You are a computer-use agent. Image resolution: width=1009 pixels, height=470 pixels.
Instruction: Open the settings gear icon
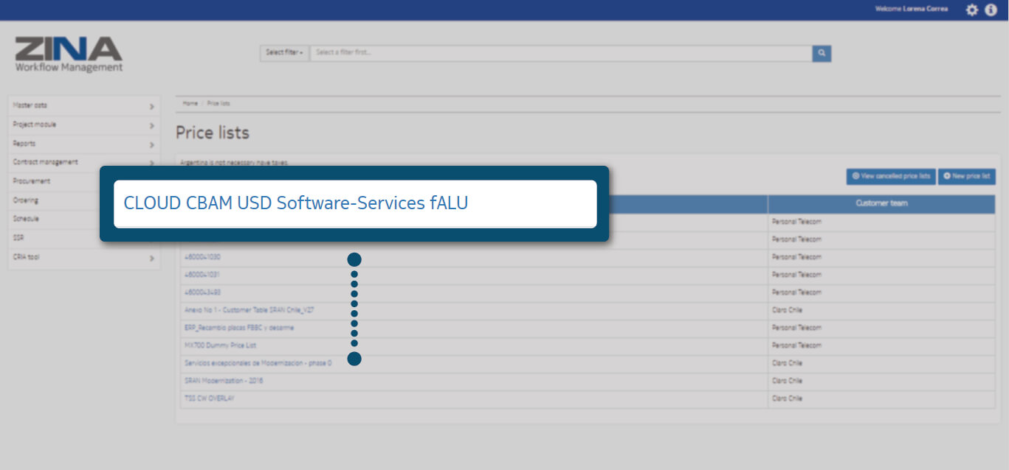[972, 10]
